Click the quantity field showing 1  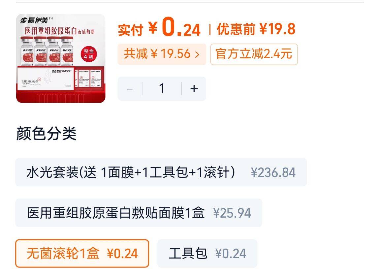click(x=162, y=89)
